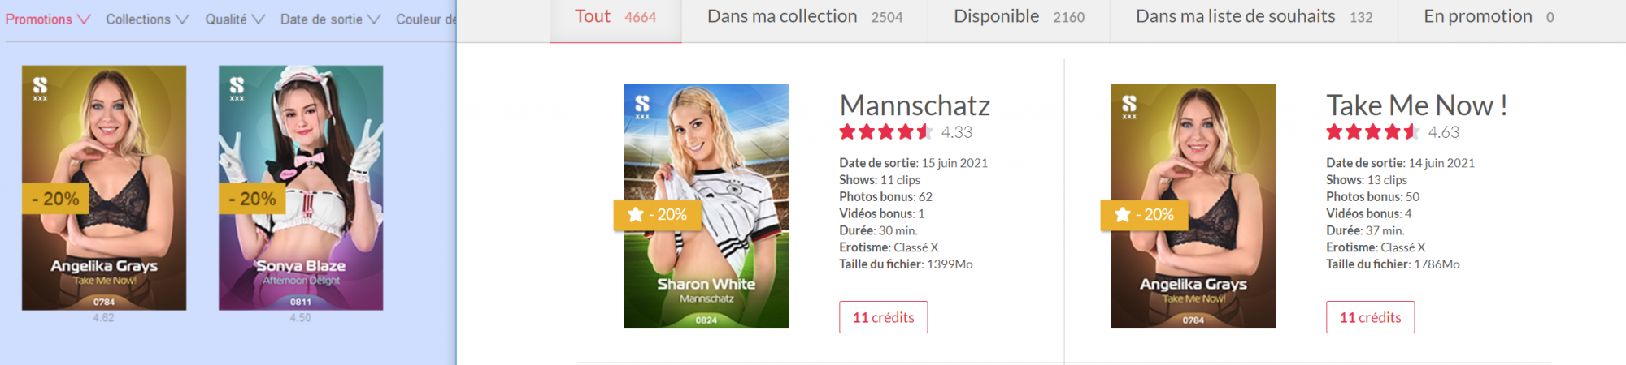1626x365 pixels.
Task: Open the Mannschatz title link
Action: (x=915, y=105)
